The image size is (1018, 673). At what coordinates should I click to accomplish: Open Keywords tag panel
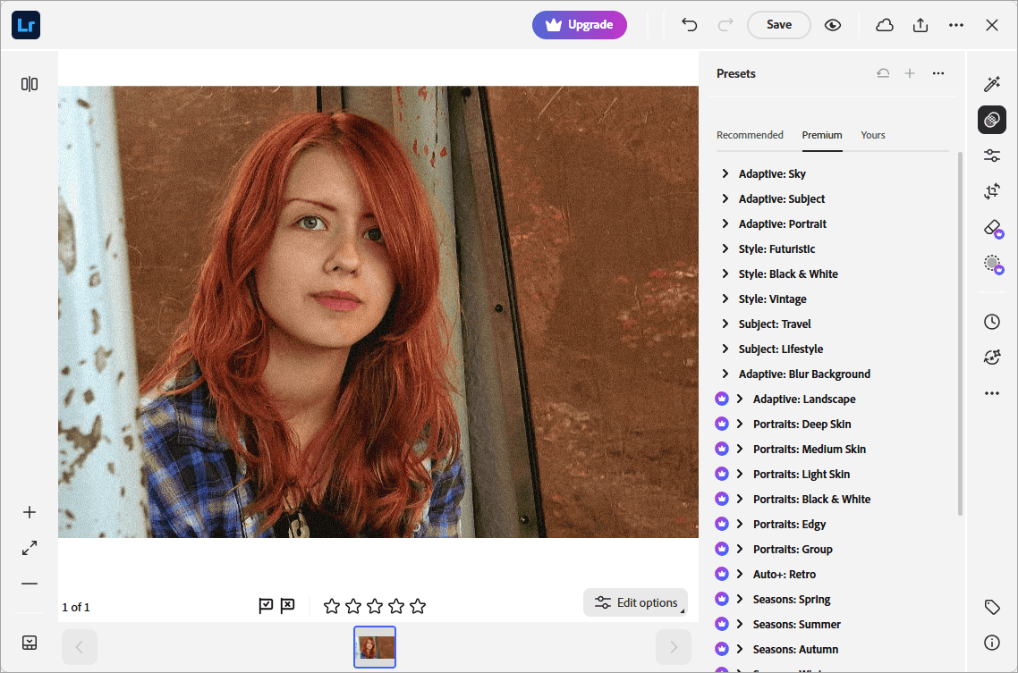pos(991,607)
